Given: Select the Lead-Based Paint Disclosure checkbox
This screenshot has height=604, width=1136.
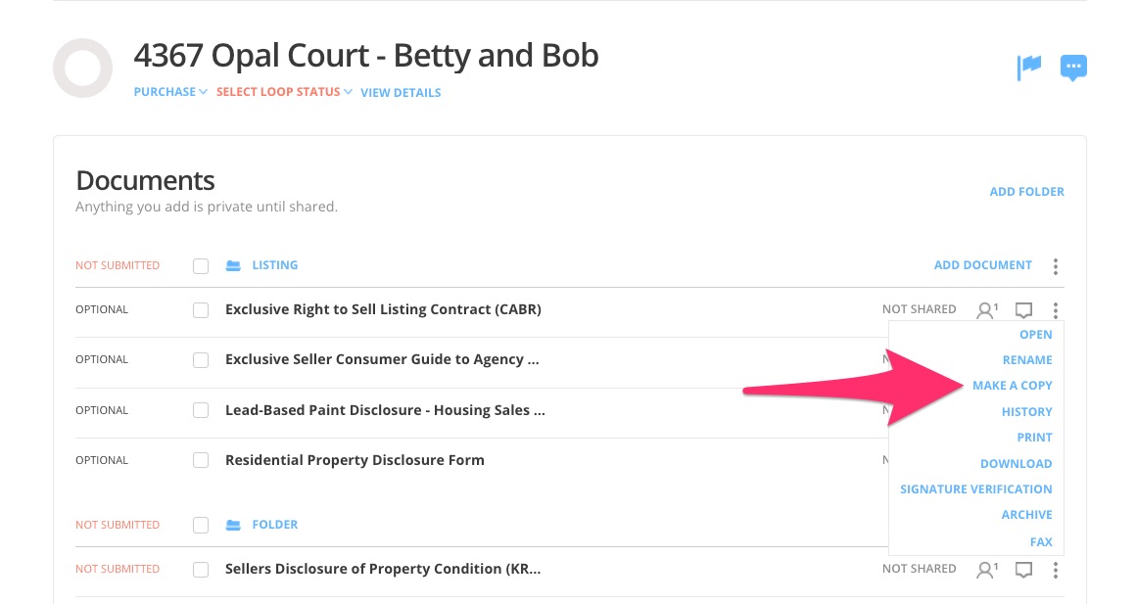Looking at the screenshot, I should [x=201, y=411].
